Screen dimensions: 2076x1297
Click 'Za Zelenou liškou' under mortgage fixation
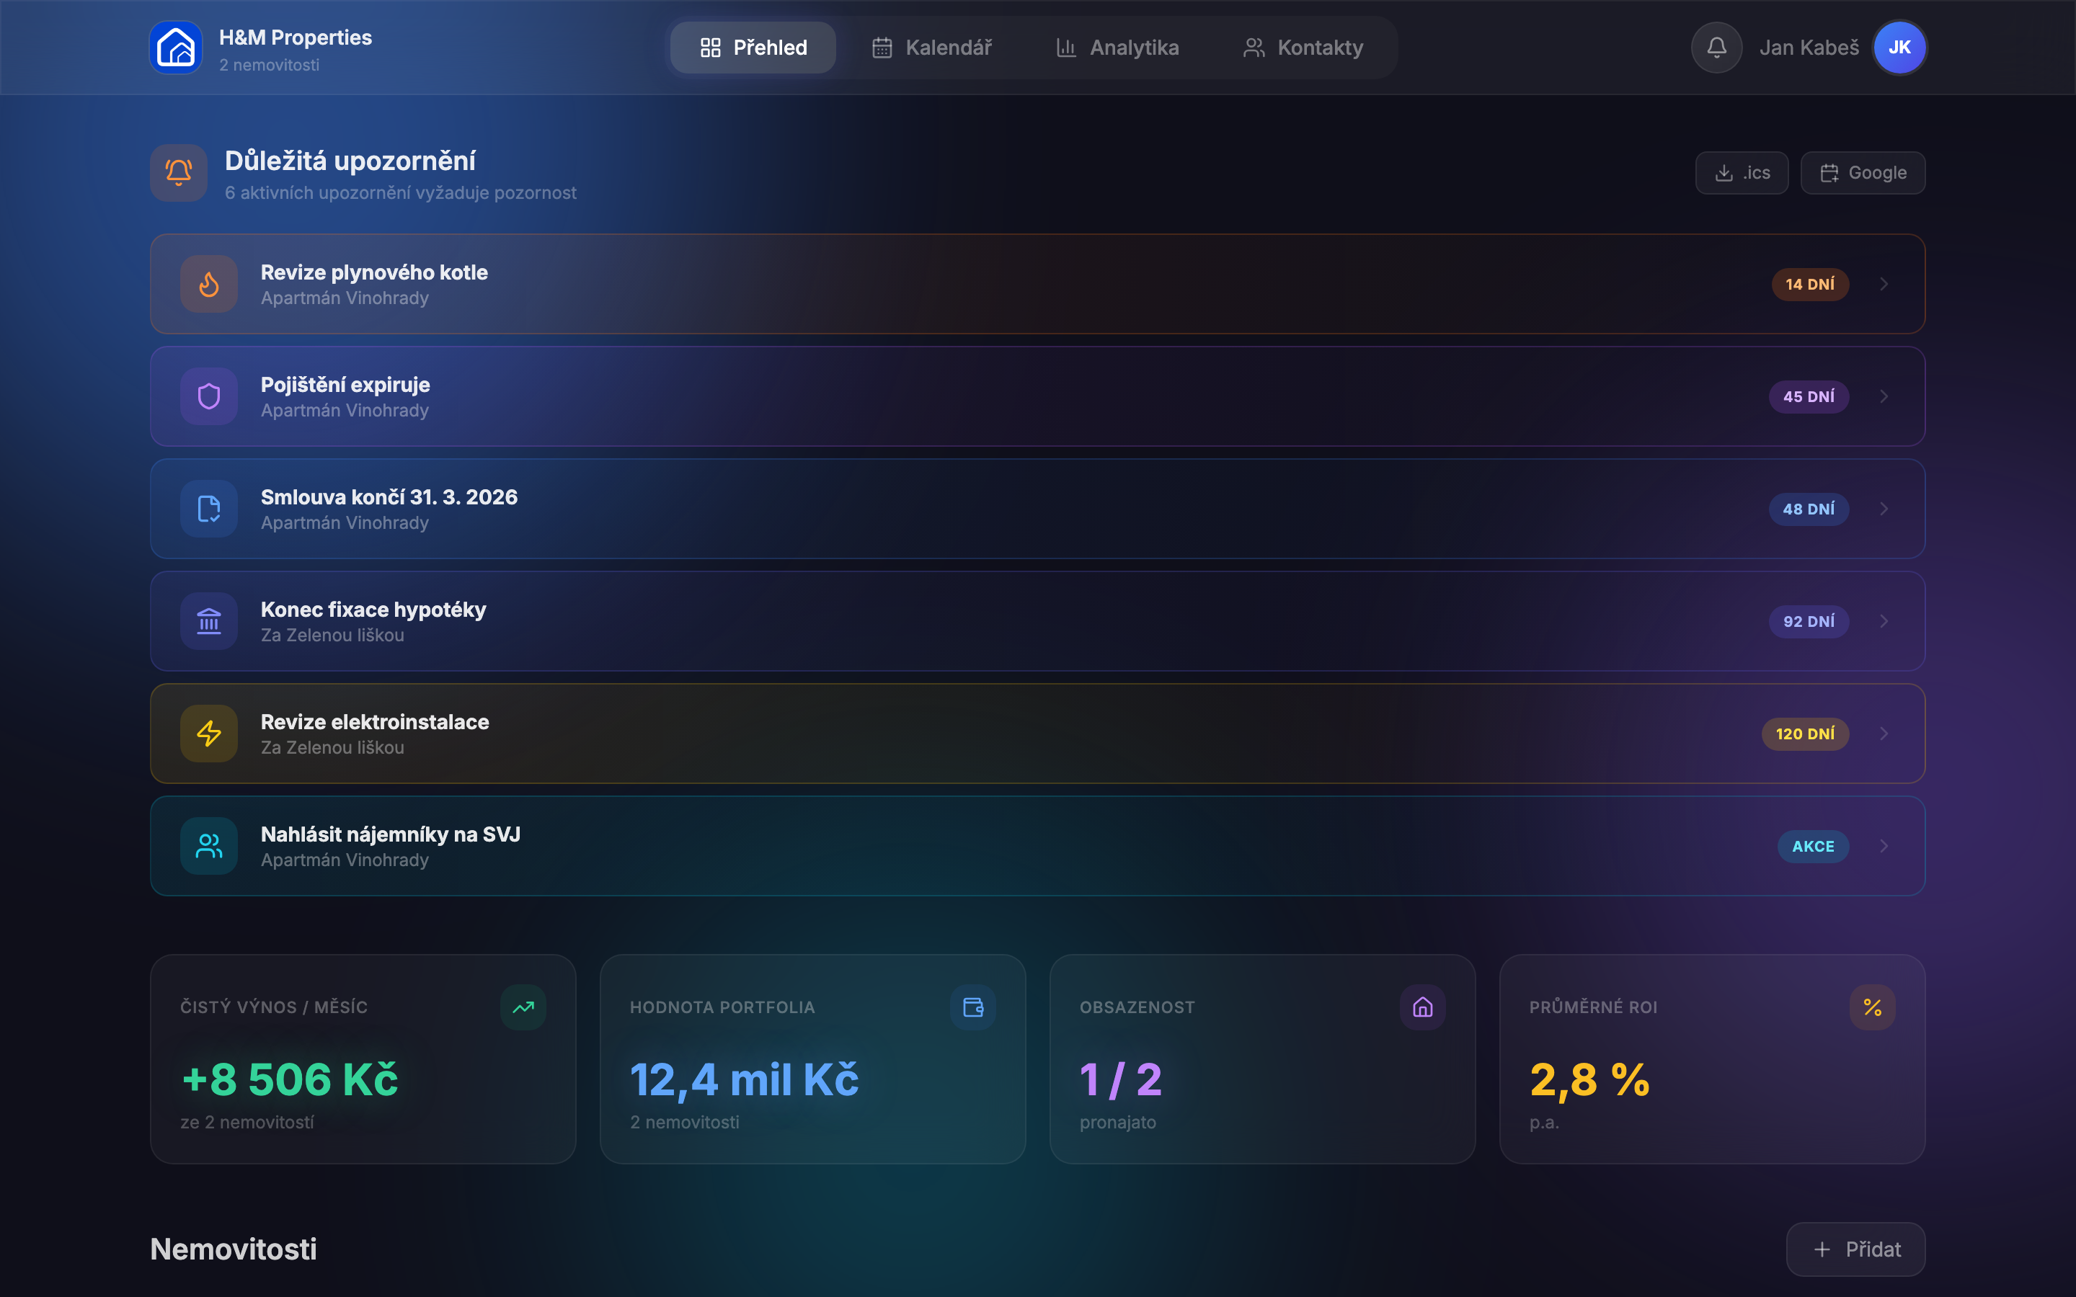332,635
